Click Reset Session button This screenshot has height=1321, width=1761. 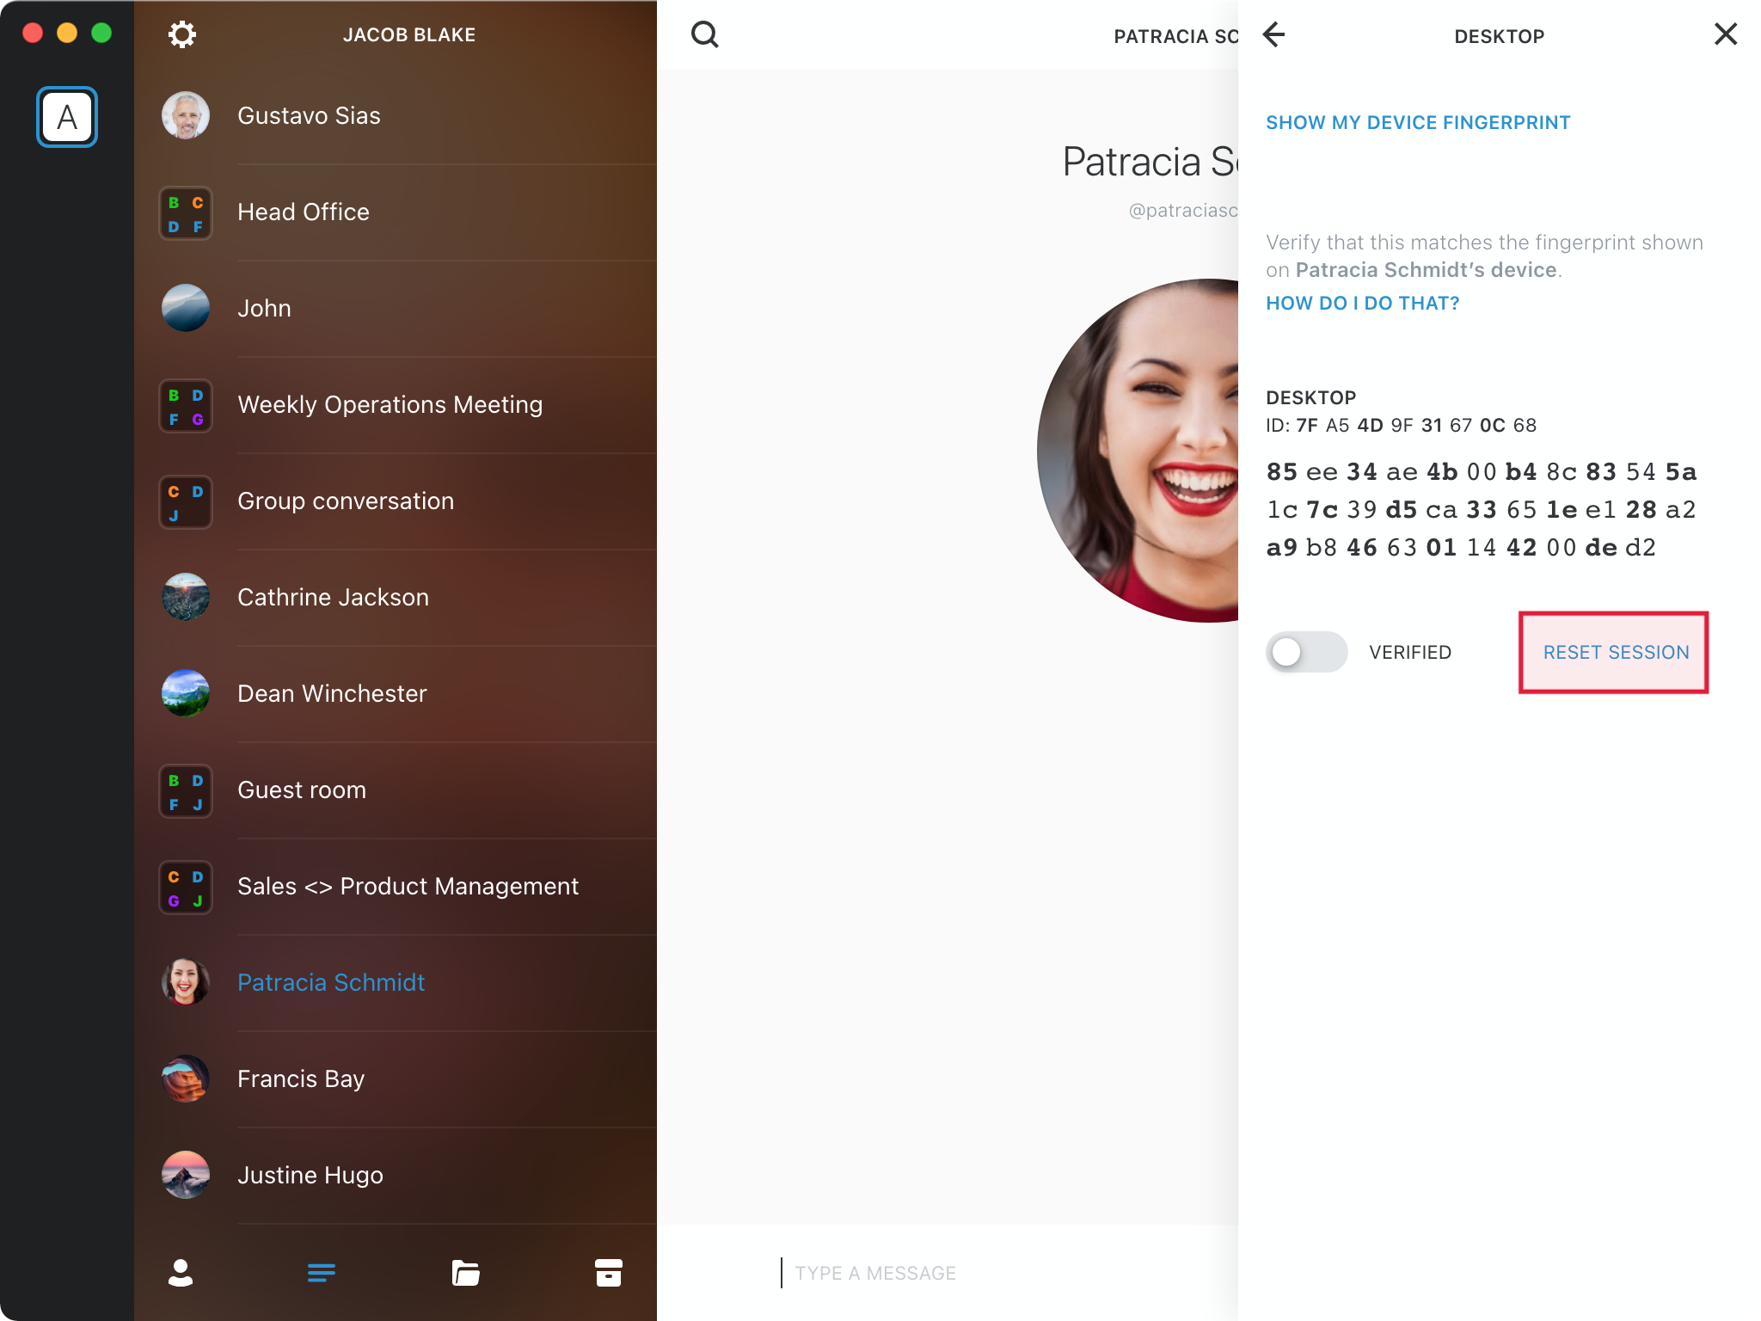pyautogui.click(x=1615, y=652)
